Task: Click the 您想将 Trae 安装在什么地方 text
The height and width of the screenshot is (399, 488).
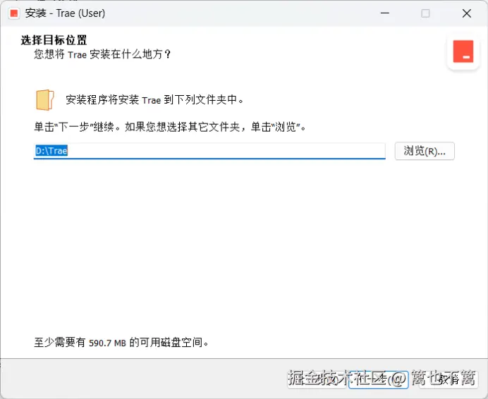Action: (x=102, y=54)
